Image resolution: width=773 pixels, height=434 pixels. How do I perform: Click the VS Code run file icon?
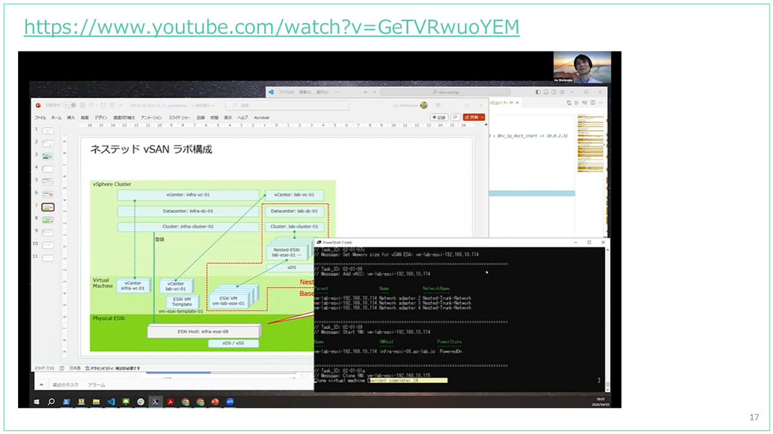coord(577,103)
